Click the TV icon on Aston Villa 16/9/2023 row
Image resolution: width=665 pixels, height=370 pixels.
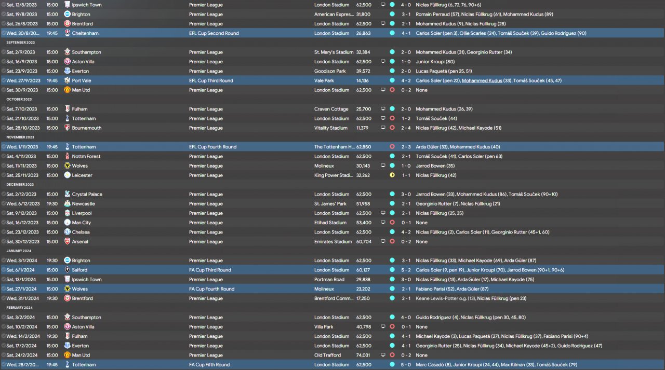click(x=383, y=62)
